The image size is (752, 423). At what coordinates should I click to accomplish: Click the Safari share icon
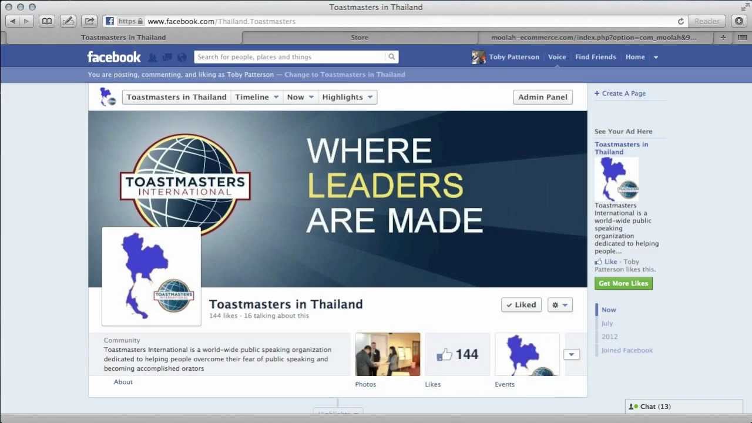[x=89, y=21]
